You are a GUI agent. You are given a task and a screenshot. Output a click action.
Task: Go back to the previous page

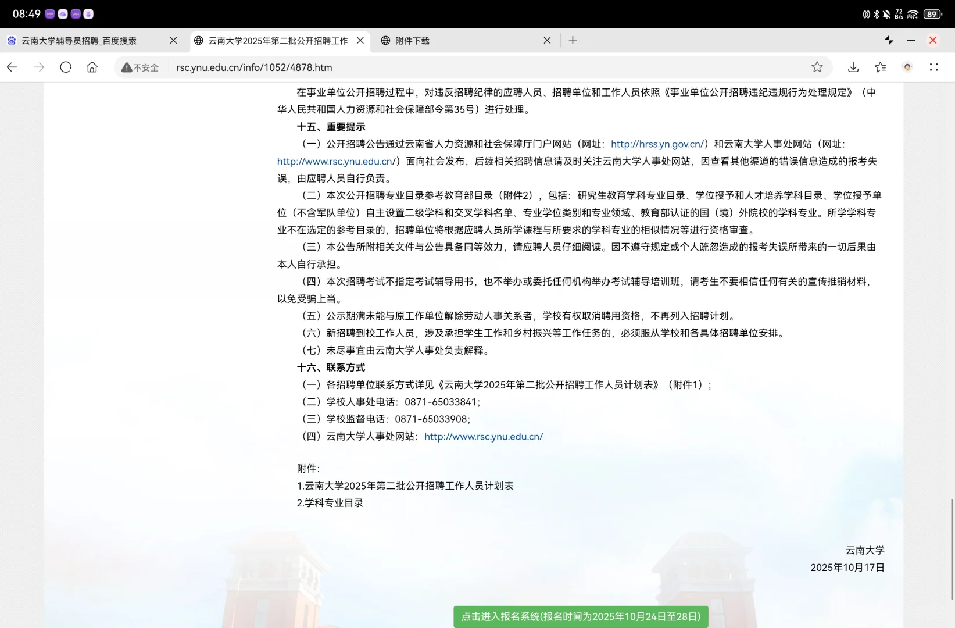point(12,67)
